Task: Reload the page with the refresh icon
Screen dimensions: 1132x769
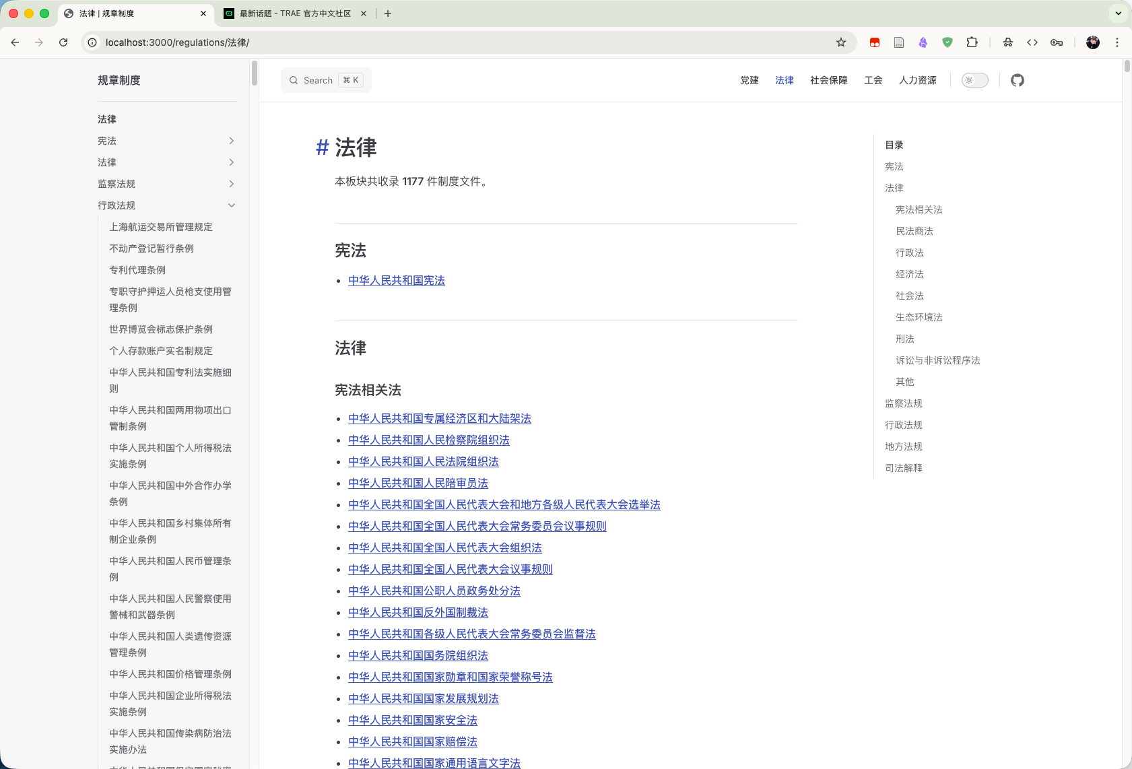Action: tap(63, 42)
